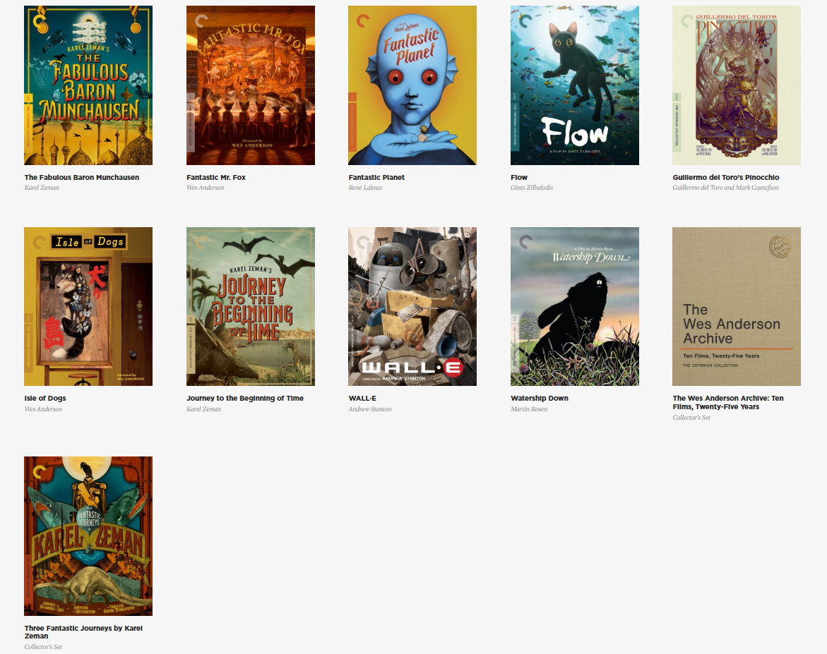The height and width of the screenshot is (654, 827).
Task: Open the WALL-E title text link
Action: click(362, 399)
